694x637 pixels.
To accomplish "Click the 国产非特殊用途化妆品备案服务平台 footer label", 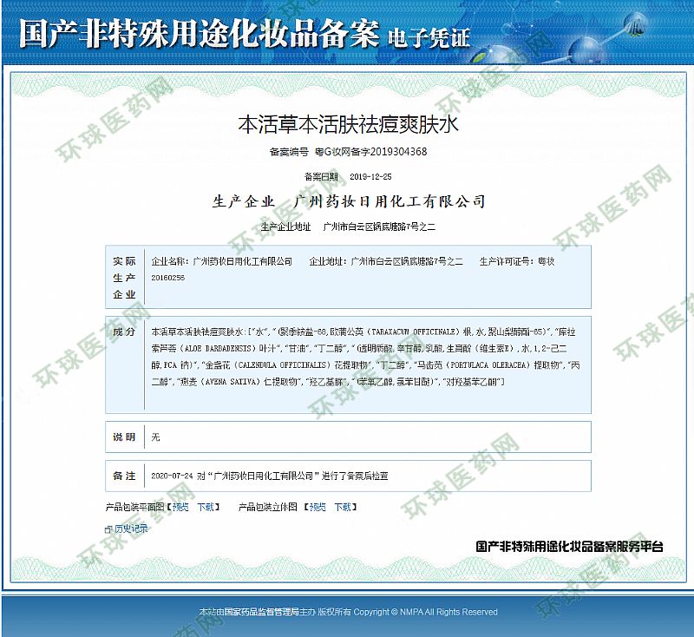I will click(x=569, y=547).
